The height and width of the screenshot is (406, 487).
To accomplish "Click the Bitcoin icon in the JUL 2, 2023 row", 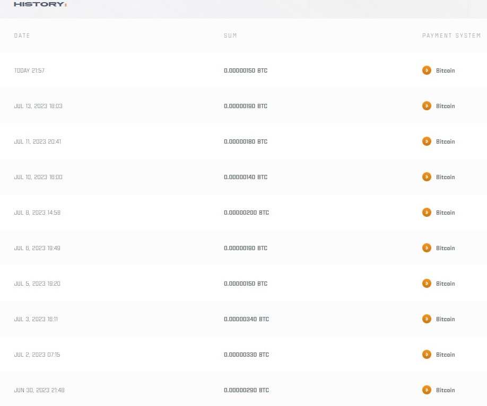I will point(427,355).
